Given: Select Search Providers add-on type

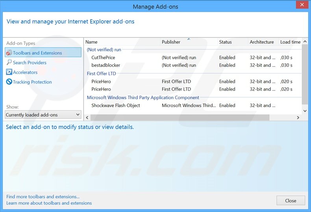Looking at the screenshot, I should click(30, 63).
